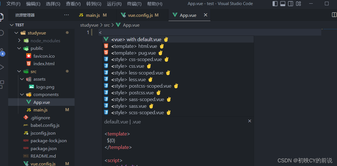This screenshot has height=166, width=337.
Task: Toggle the secondary side bar layout icon
Action: click(x=291, y=4)
